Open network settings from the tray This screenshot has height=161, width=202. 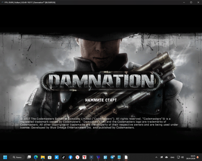(178, 157)
